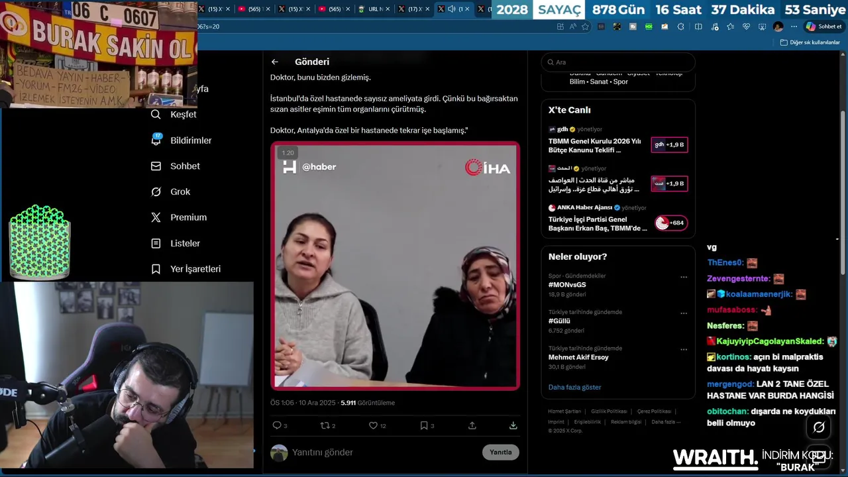Click kortinos username in chat

pos(733,357)
